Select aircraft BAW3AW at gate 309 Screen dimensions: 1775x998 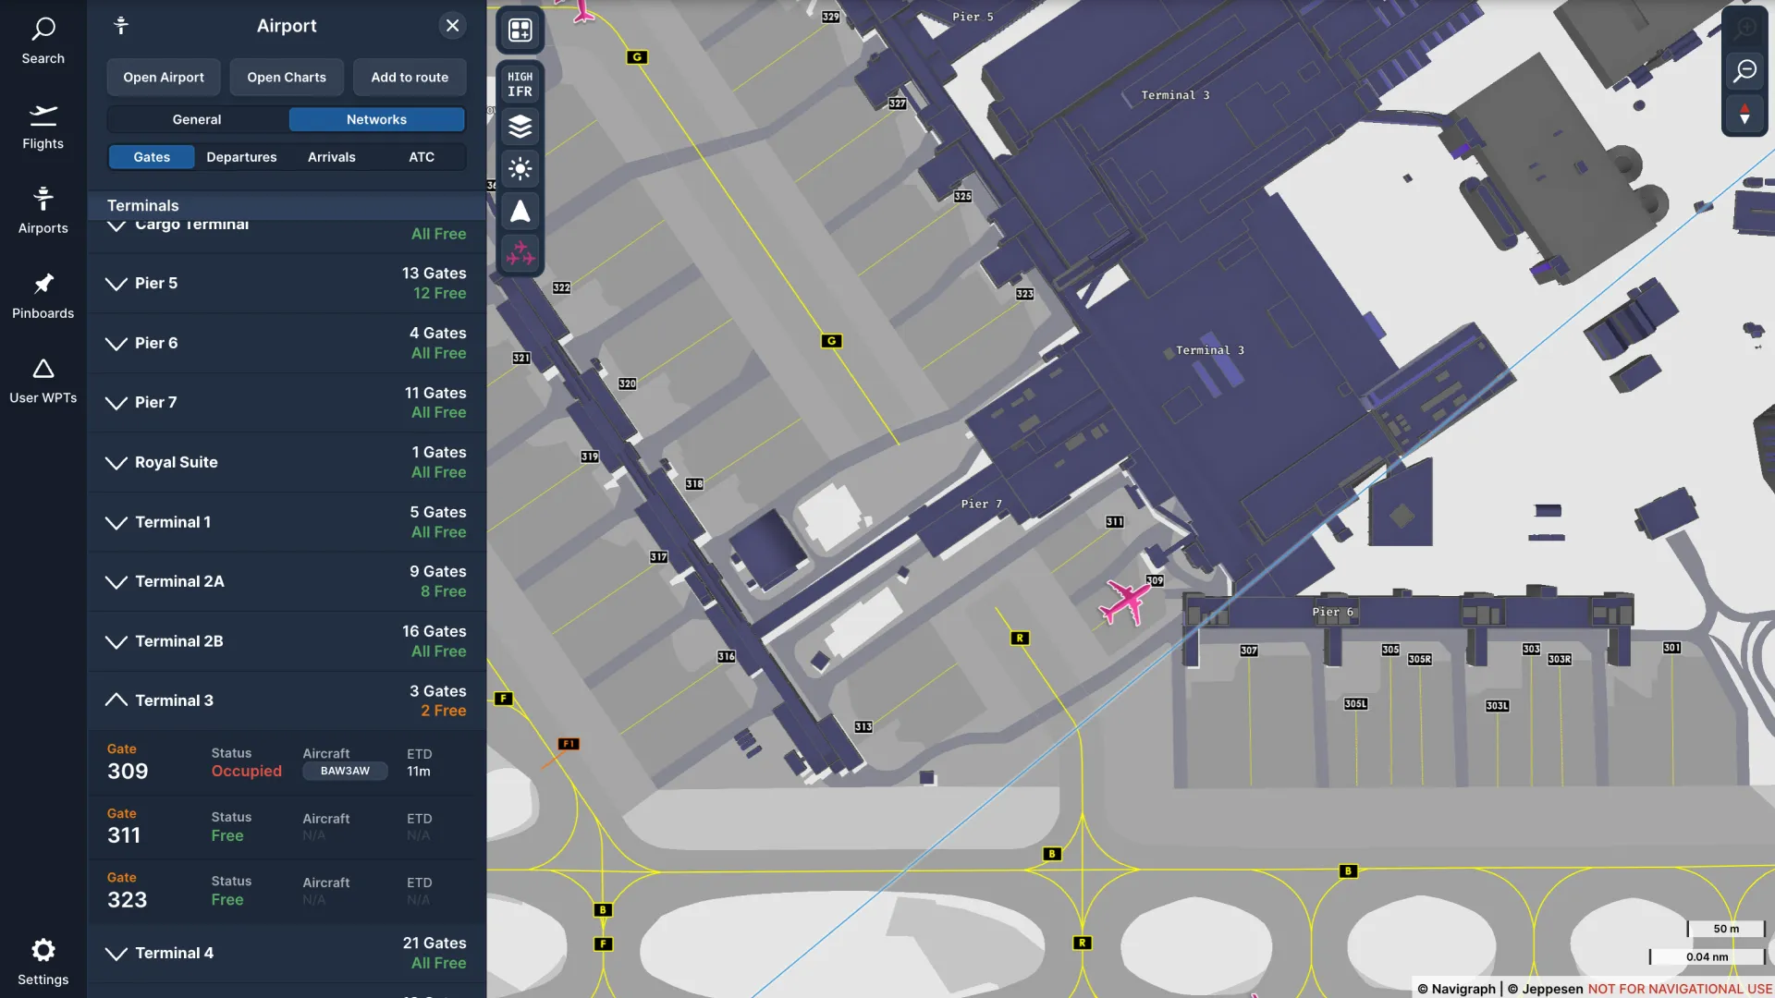click(x=345, y=772)
